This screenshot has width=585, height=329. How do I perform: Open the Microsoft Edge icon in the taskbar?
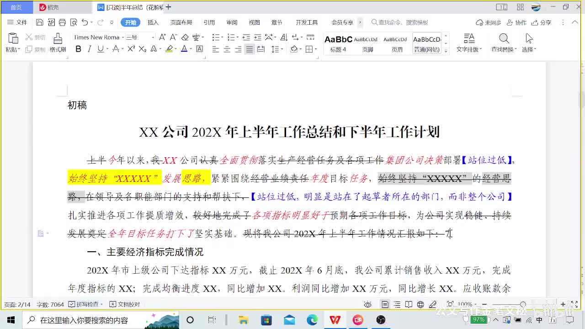point(312,320)
